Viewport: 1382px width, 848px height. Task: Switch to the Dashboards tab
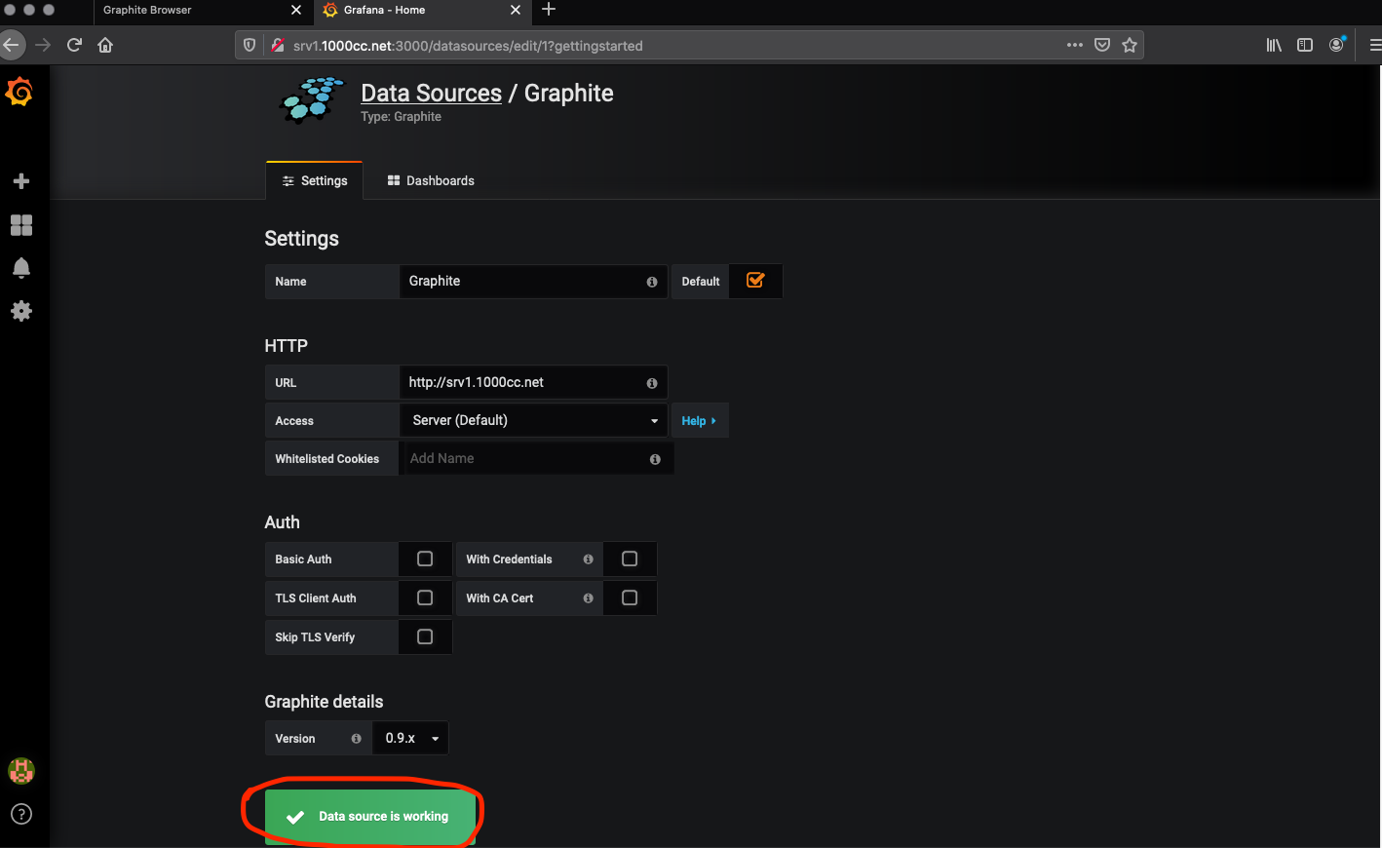431,180
